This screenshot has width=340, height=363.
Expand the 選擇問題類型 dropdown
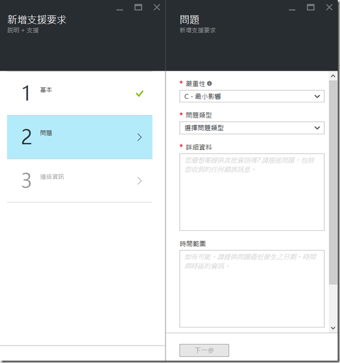252,128
